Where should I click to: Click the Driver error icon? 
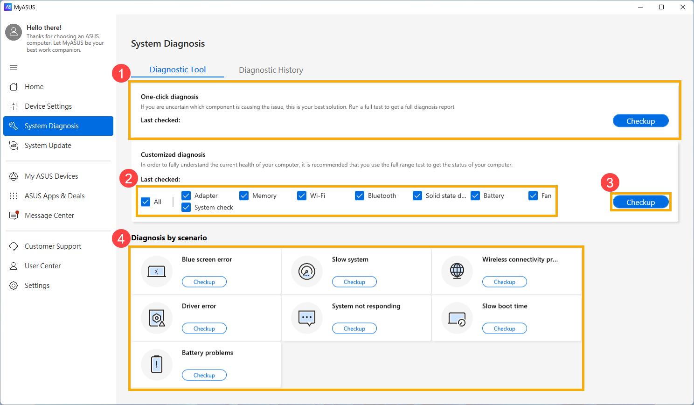click(x=157, y=318)
